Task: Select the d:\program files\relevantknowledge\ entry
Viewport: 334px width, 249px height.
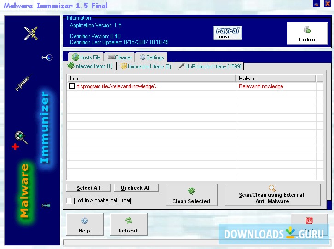Action: pos(116,86)
